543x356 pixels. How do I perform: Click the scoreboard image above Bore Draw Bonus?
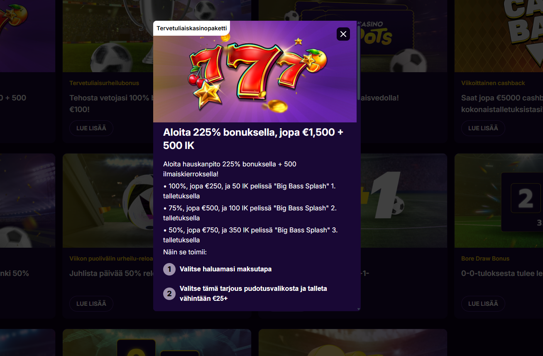point(499,201)
